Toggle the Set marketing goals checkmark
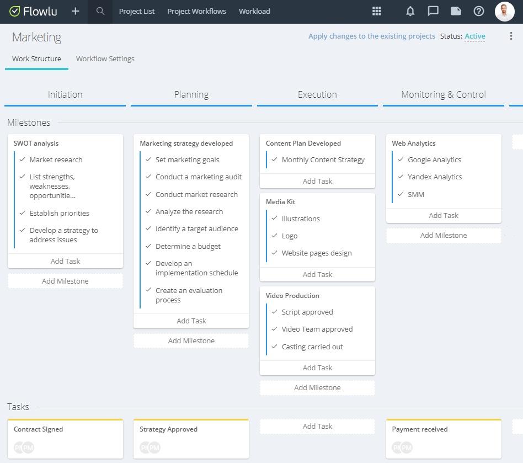Image resolution: width=523 pixels, height=463 pixels. (x=148, y=159)
